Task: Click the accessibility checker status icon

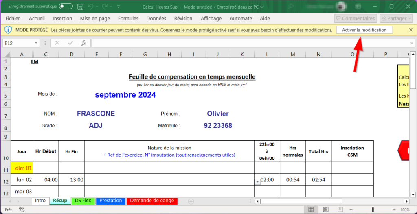Action: pyautogui.click(x=22, y=210)
